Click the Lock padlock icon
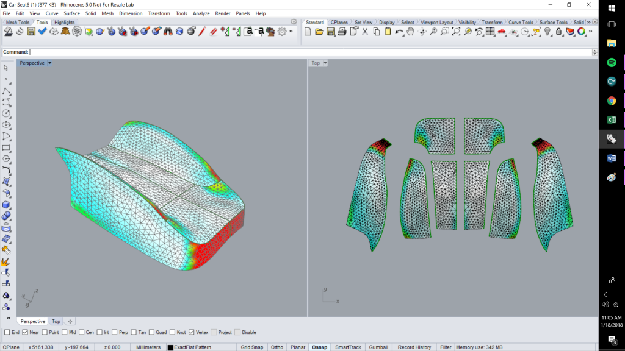 (x=558, y=32)
